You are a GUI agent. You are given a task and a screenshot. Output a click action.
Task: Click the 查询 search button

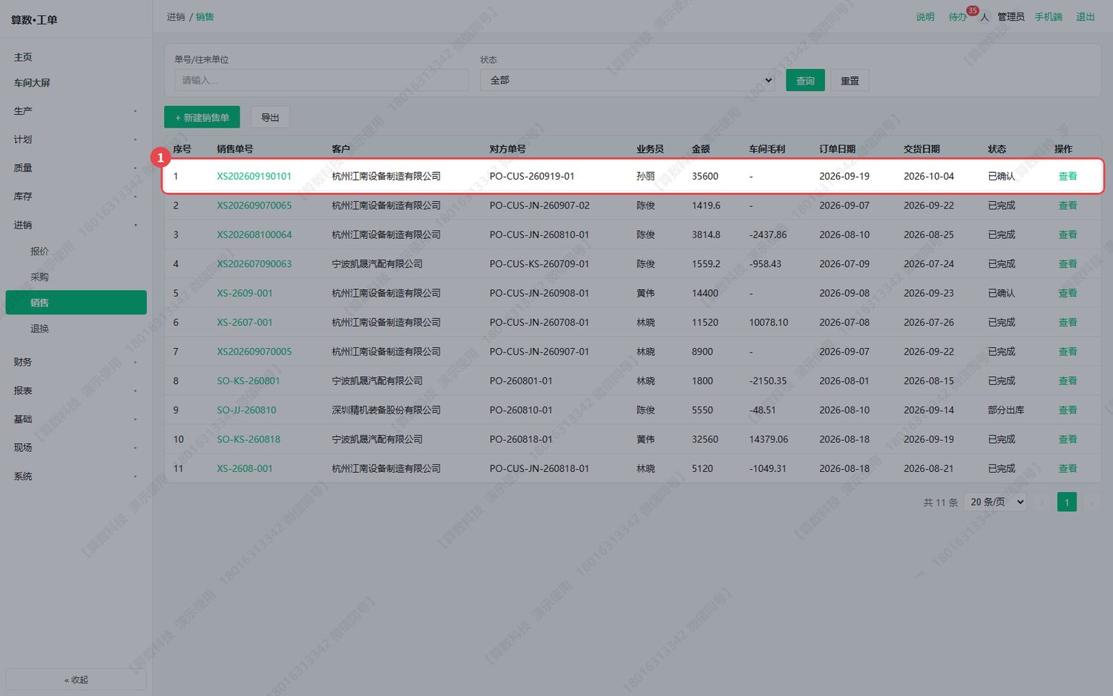click(805, 81)
